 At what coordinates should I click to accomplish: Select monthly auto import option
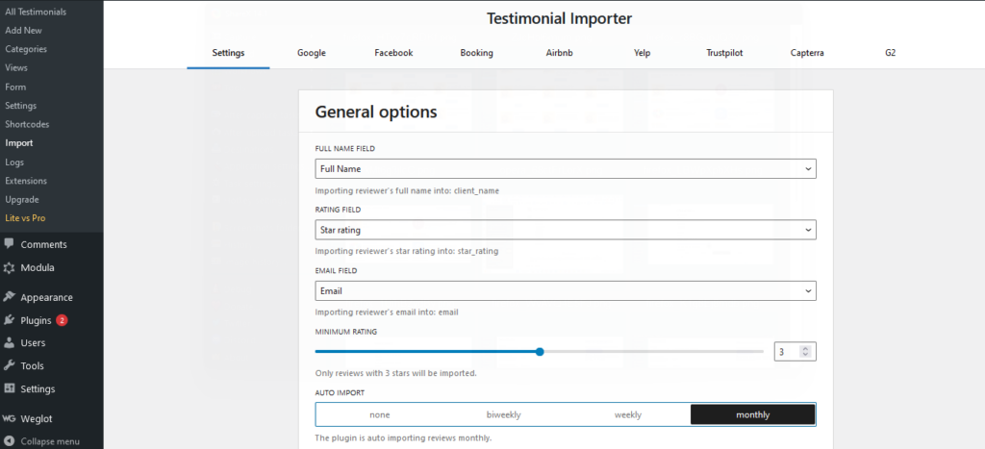[x=752, y=414]
